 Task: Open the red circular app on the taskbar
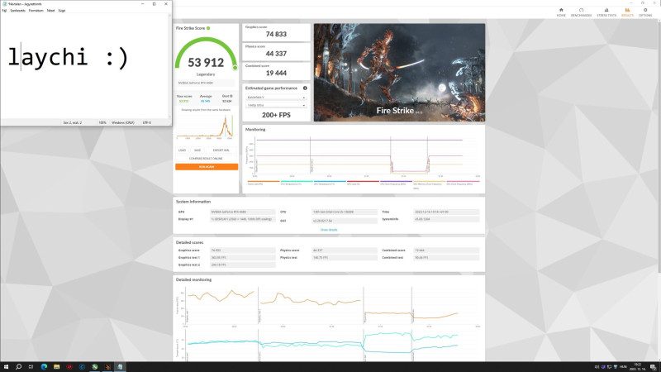point(69,367)
